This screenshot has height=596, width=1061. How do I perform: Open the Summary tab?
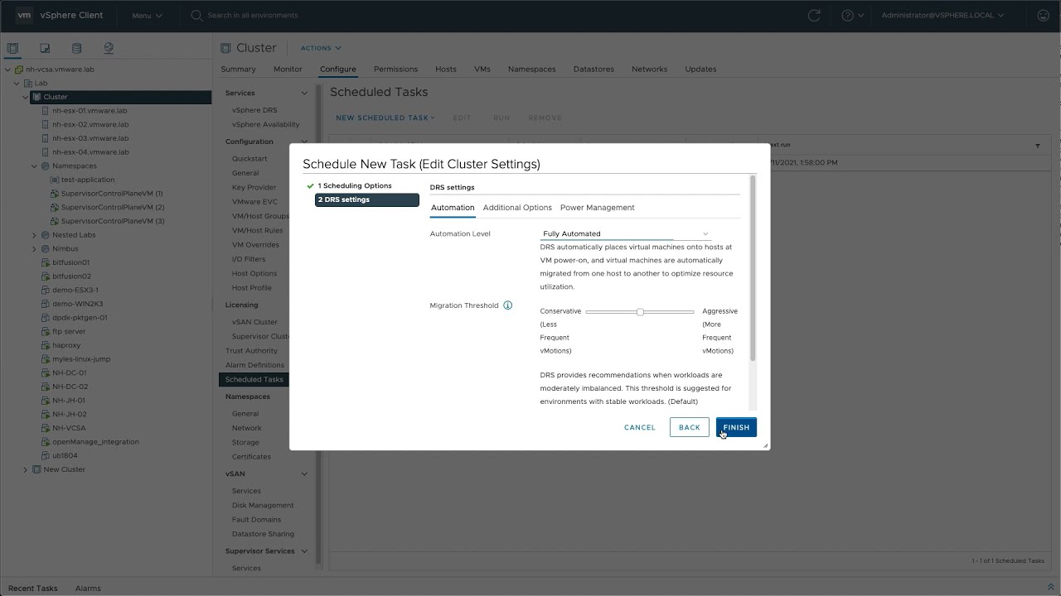click(x=239, y=69)
